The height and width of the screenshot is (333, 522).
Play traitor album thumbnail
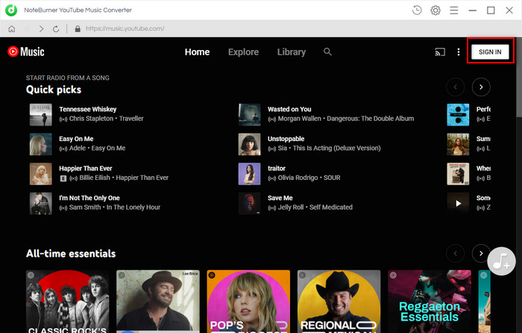tap(249, 174)
